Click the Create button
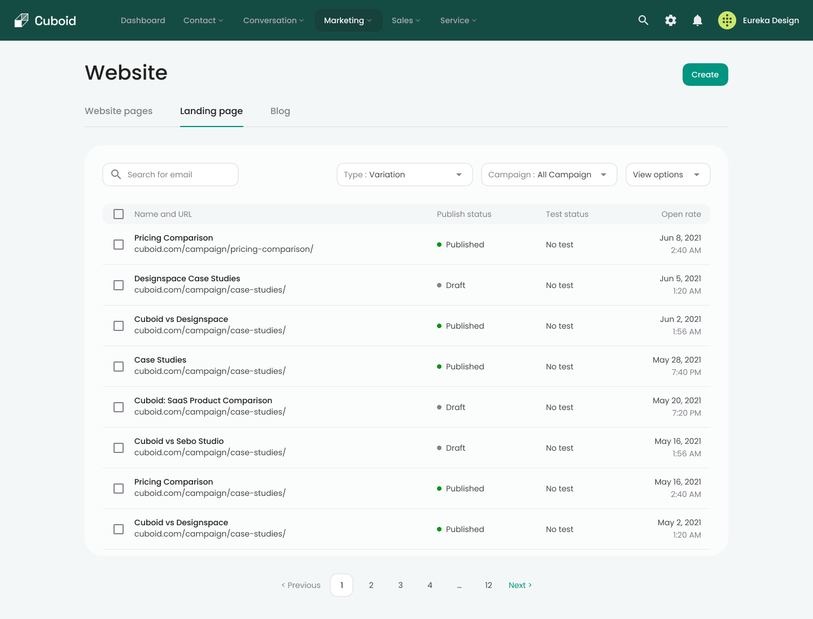The image size is (813, 619). pyautogui.click(x=705, y=75)
